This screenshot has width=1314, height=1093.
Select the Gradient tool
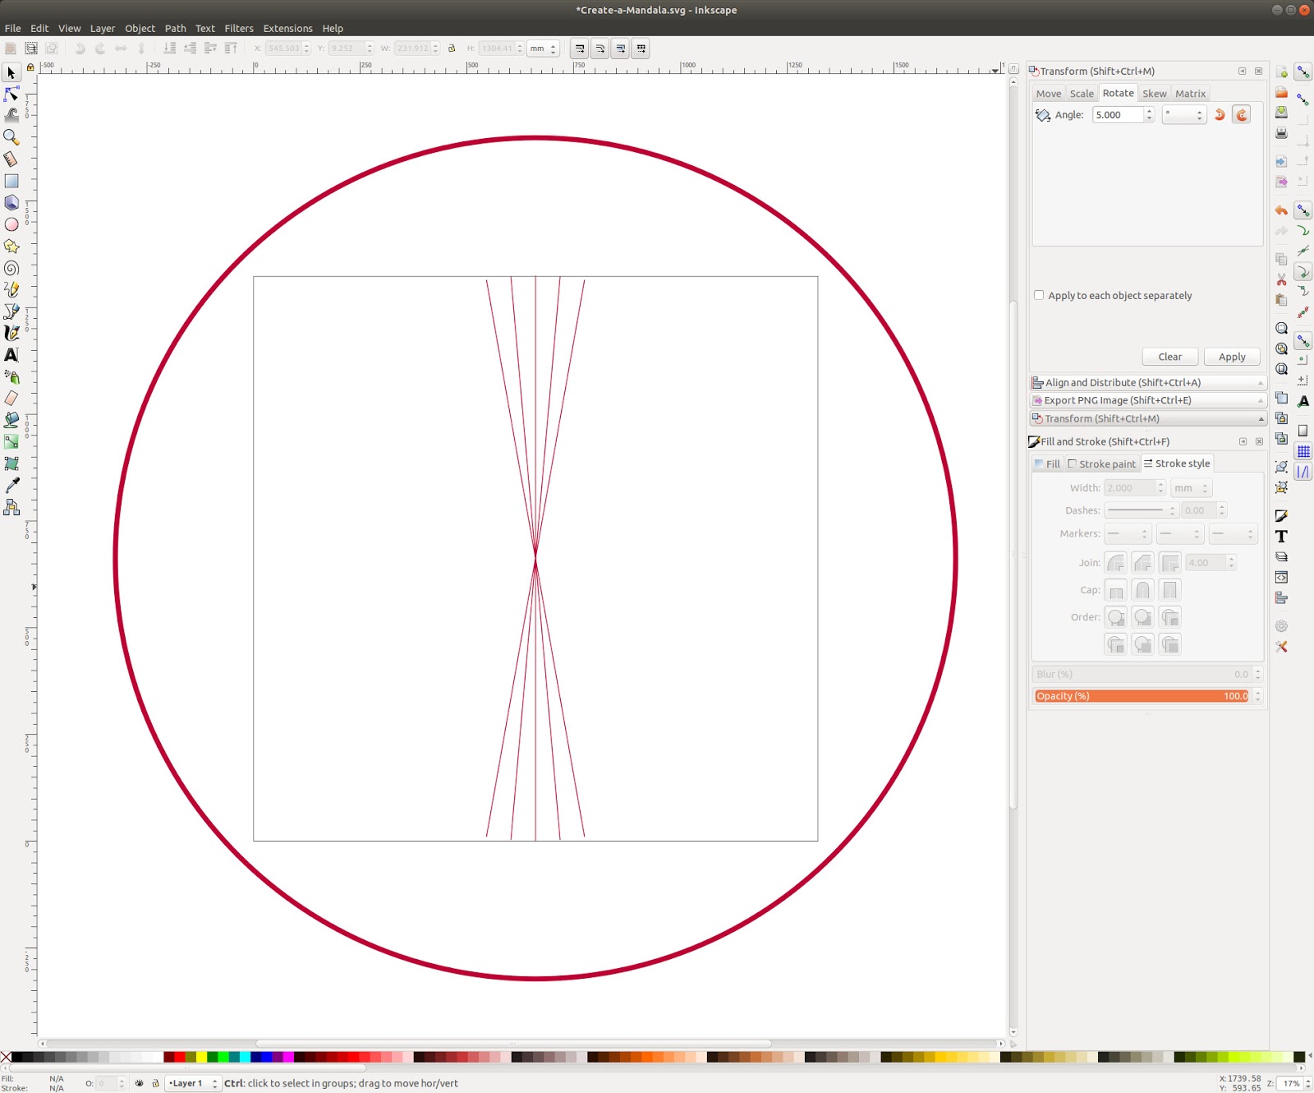11,442
